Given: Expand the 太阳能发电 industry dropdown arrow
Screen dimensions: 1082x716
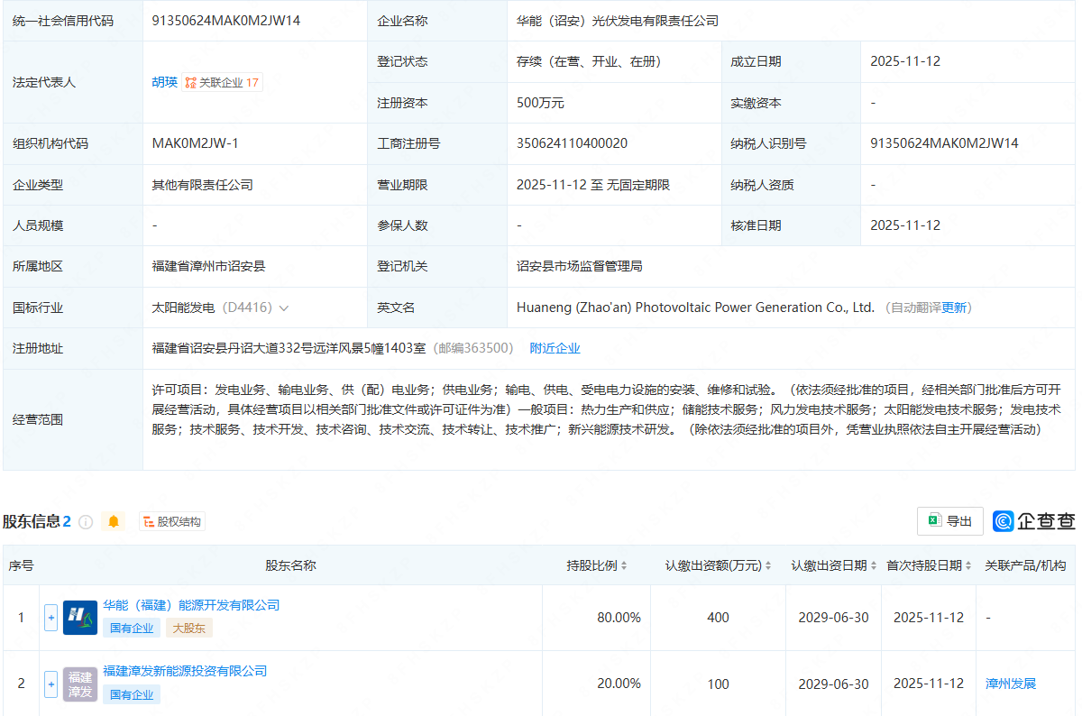Looking at the screenshot, I should [284, 308].
